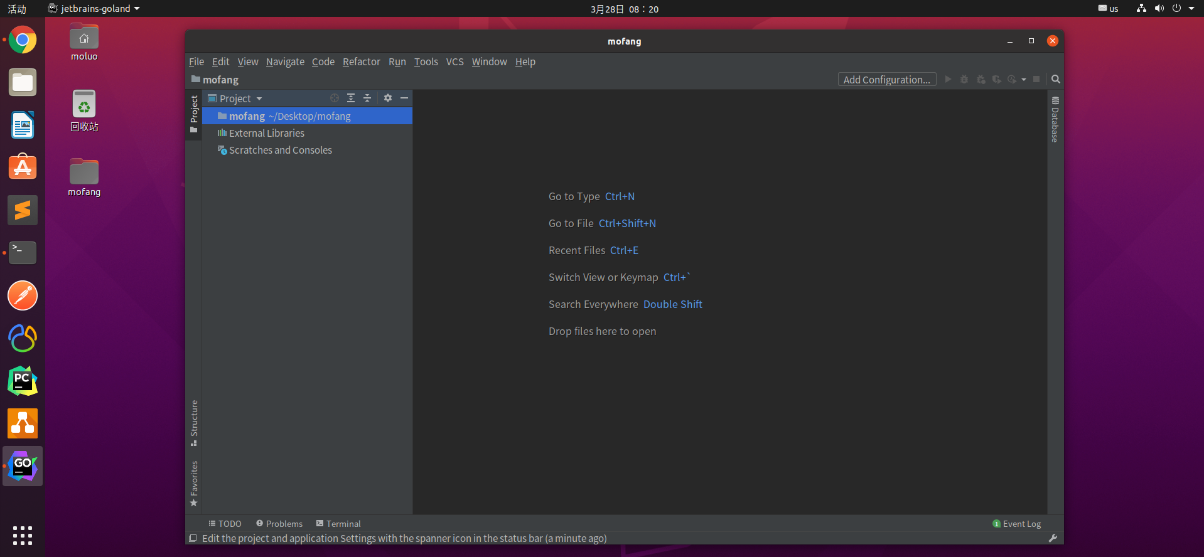Image resolution: width=1204 pixels, height=557 pixels.
Task: Open the Navigate menu
Action: tap(285, 61)
